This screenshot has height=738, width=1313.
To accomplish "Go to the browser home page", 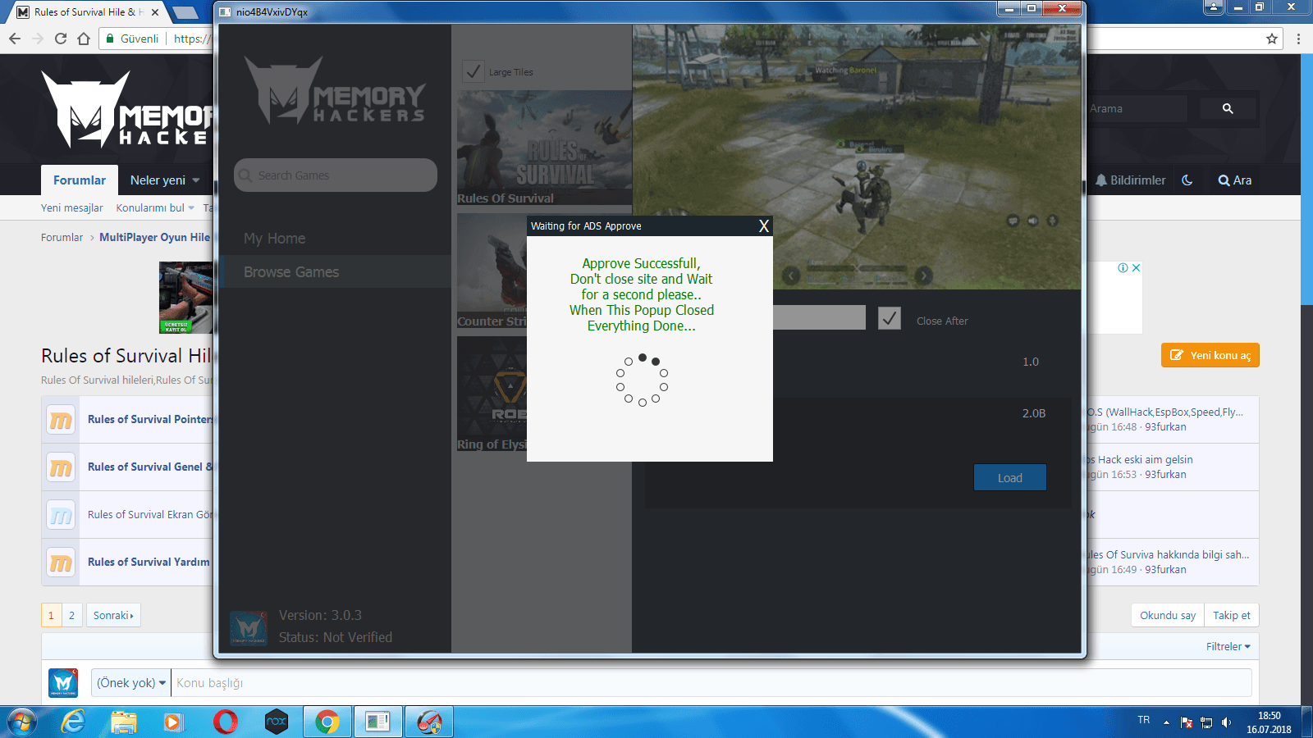I will pos(83,39).
